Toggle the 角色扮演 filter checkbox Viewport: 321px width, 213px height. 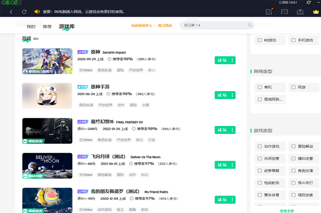point(293,171)
